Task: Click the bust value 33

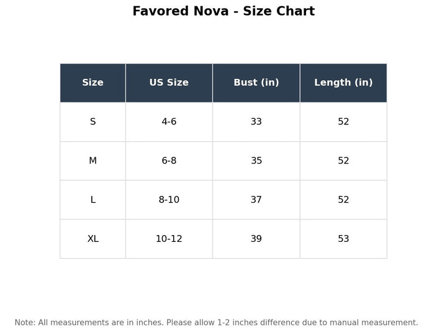Action: [x=256, y=122]
